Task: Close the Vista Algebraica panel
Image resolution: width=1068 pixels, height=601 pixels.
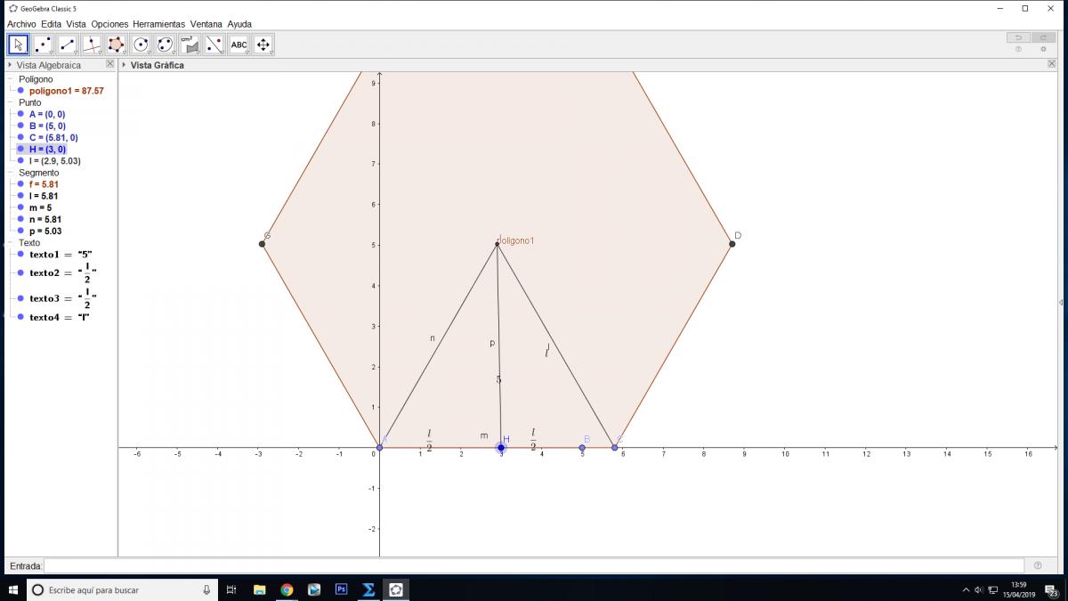Action: tap(110, 64)
